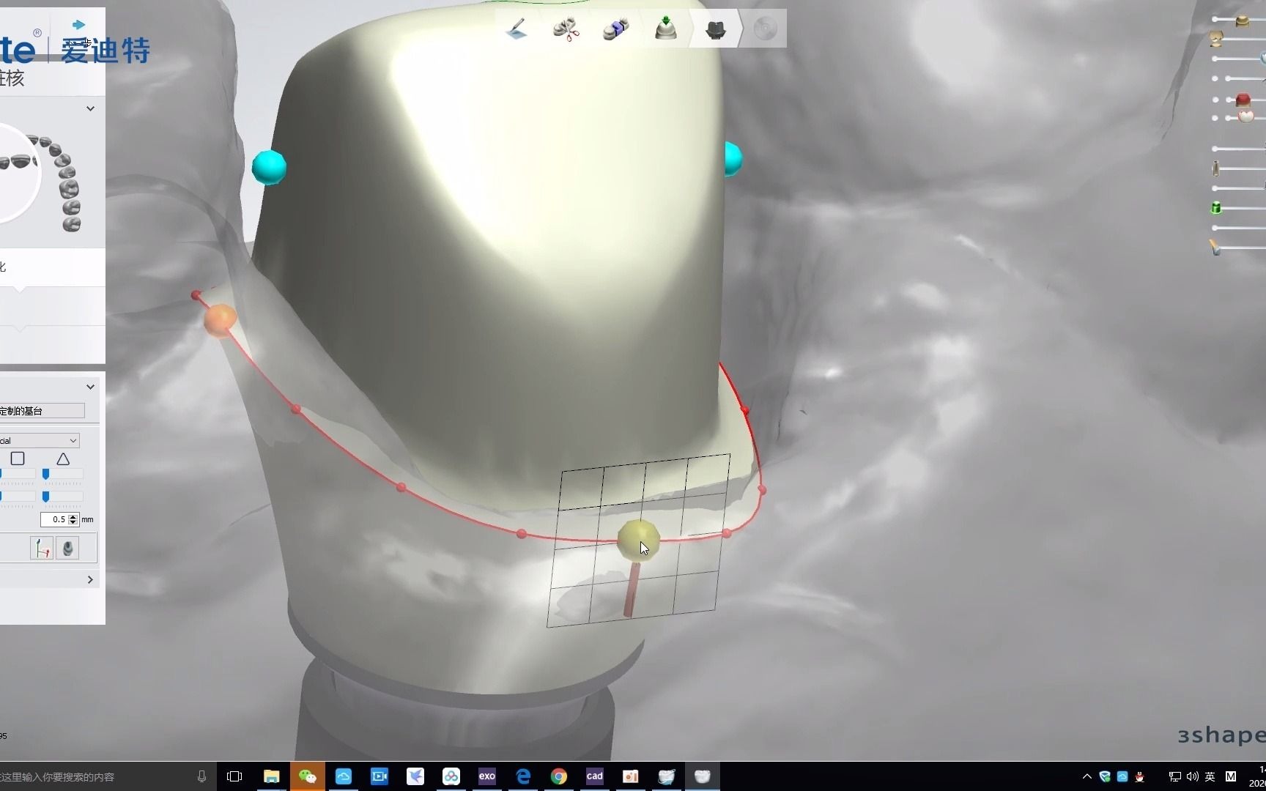
Task: Open the screen recorder app on the taskbar
Action: (x=380, y=776)
